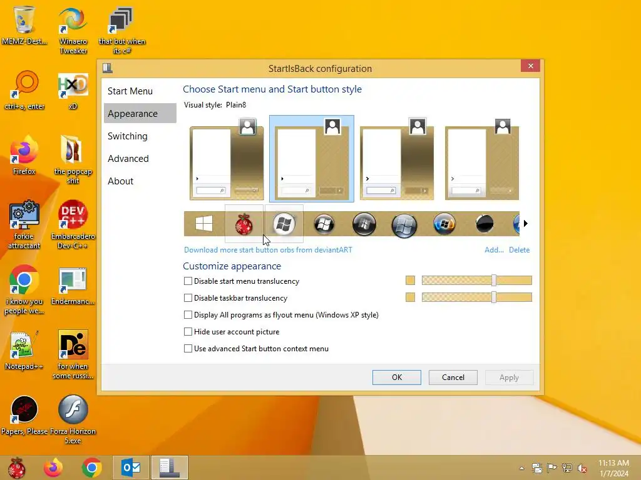Viewport: 641px width, 480px height.
Task: Select the Endermanc... desktop shortcut
Action: (73, 286)
